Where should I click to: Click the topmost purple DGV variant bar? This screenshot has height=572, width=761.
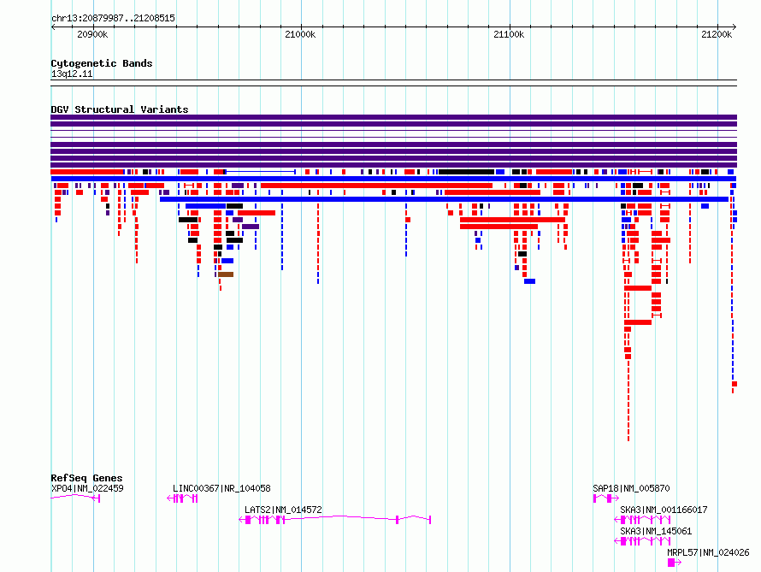393,117
